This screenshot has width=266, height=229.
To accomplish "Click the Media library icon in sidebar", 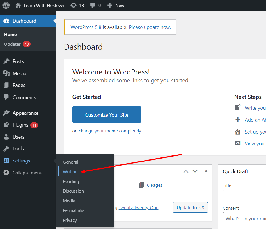I will [6, 73].
